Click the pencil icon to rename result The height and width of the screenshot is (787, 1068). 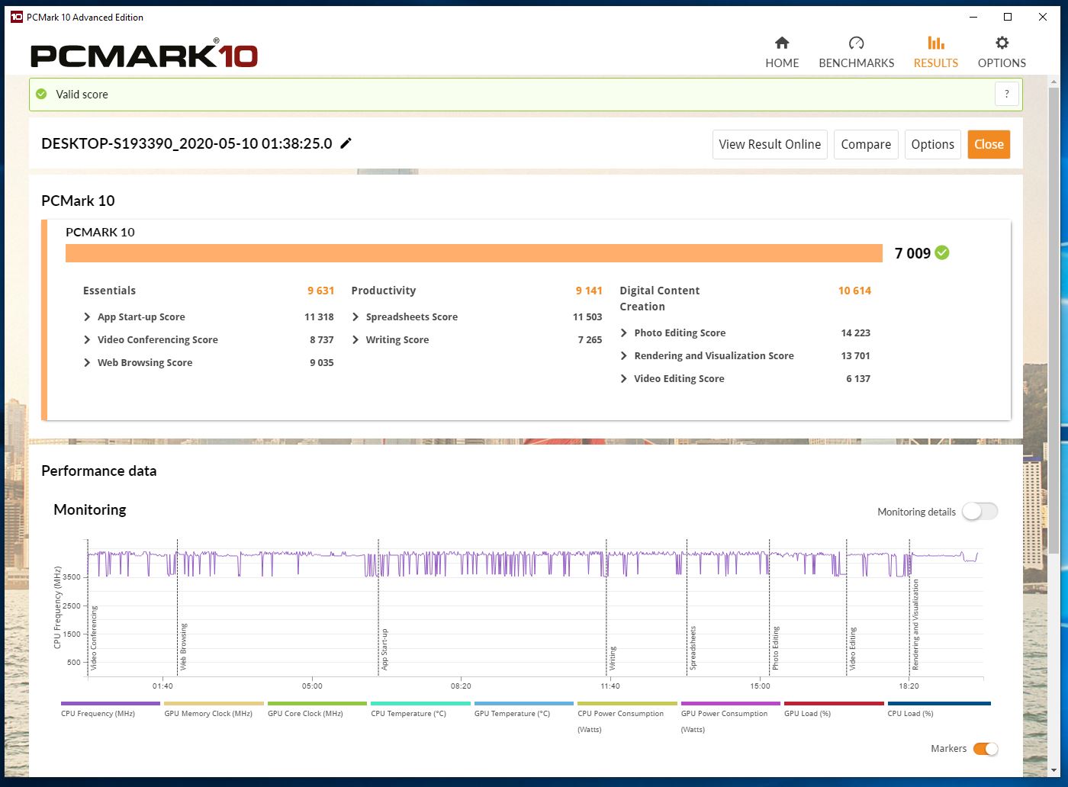click(x=346, y=143)
